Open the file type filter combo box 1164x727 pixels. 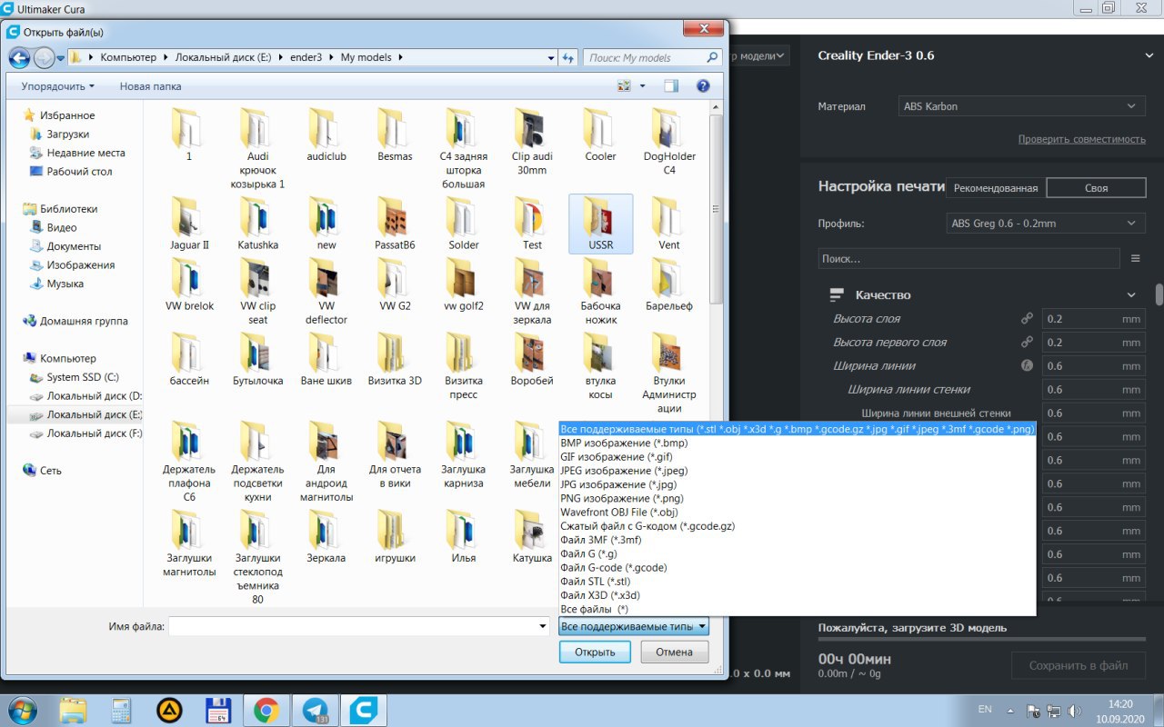point(634,626)
